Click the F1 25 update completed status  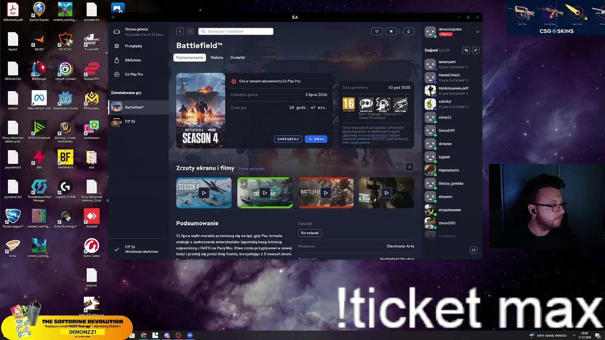click(138, 249)
